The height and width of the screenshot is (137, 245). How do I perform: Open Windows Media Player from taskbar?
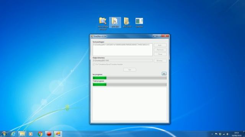point(31,134)
